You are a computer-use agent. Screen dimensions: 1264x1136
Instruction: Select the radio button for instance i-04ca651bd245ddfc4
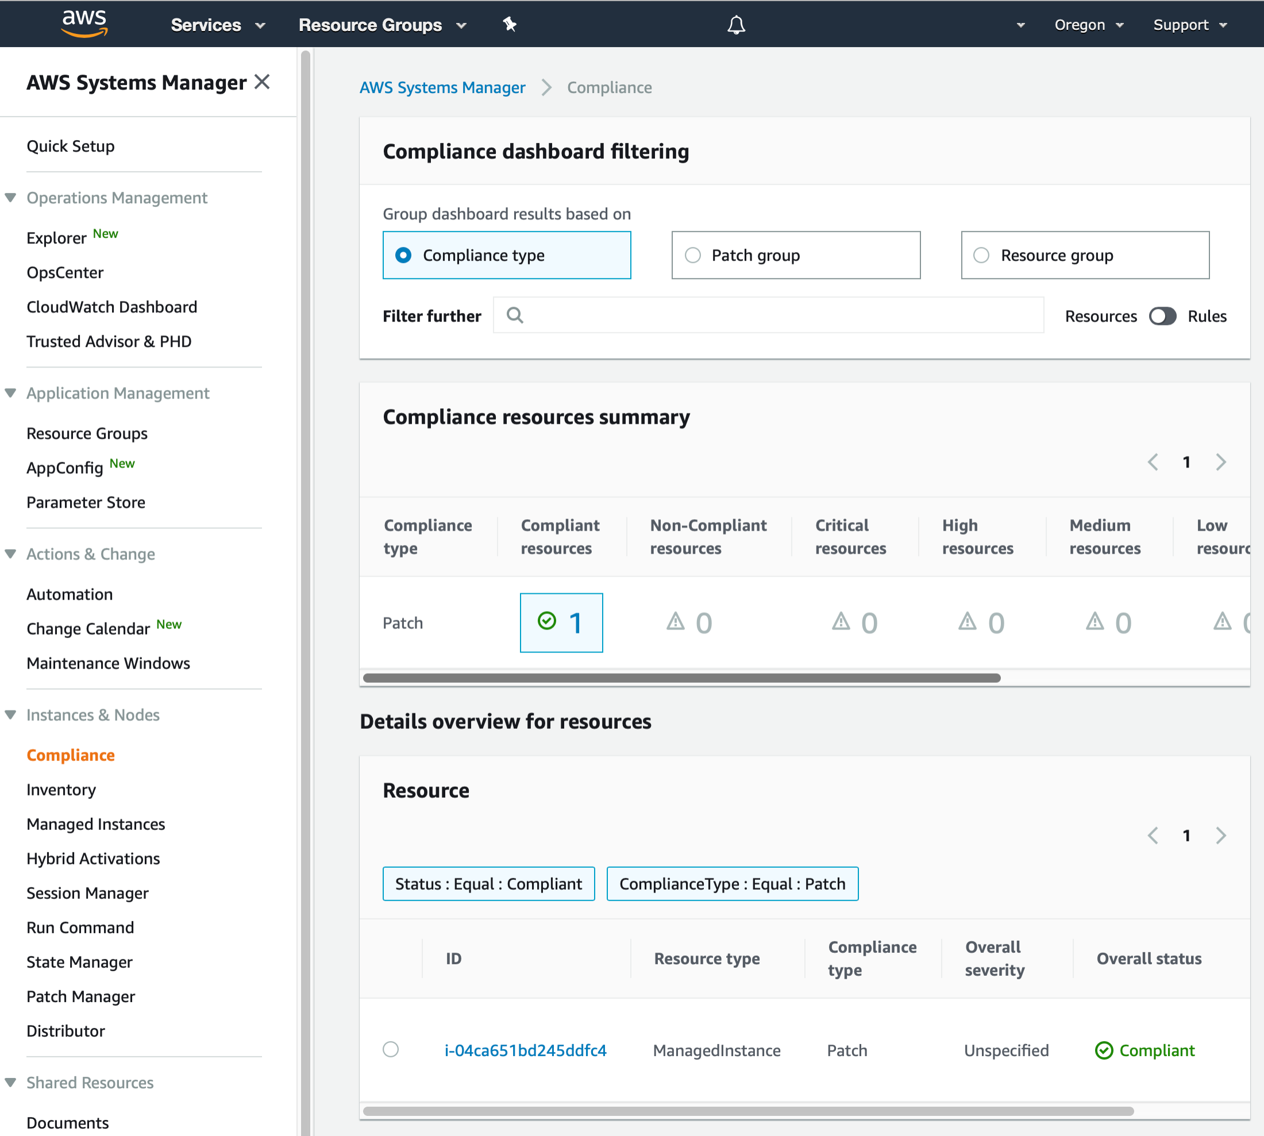(x=391, y=1050)
